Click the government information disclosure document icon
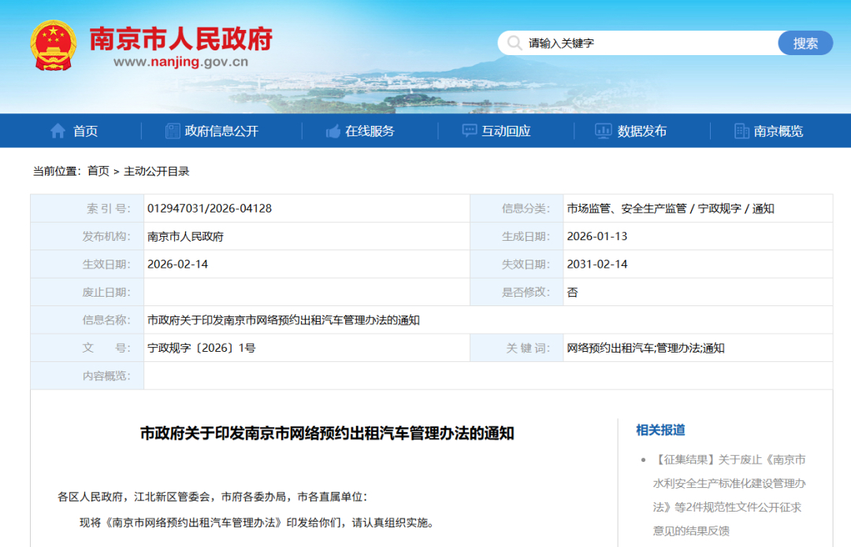 point(173,131)
